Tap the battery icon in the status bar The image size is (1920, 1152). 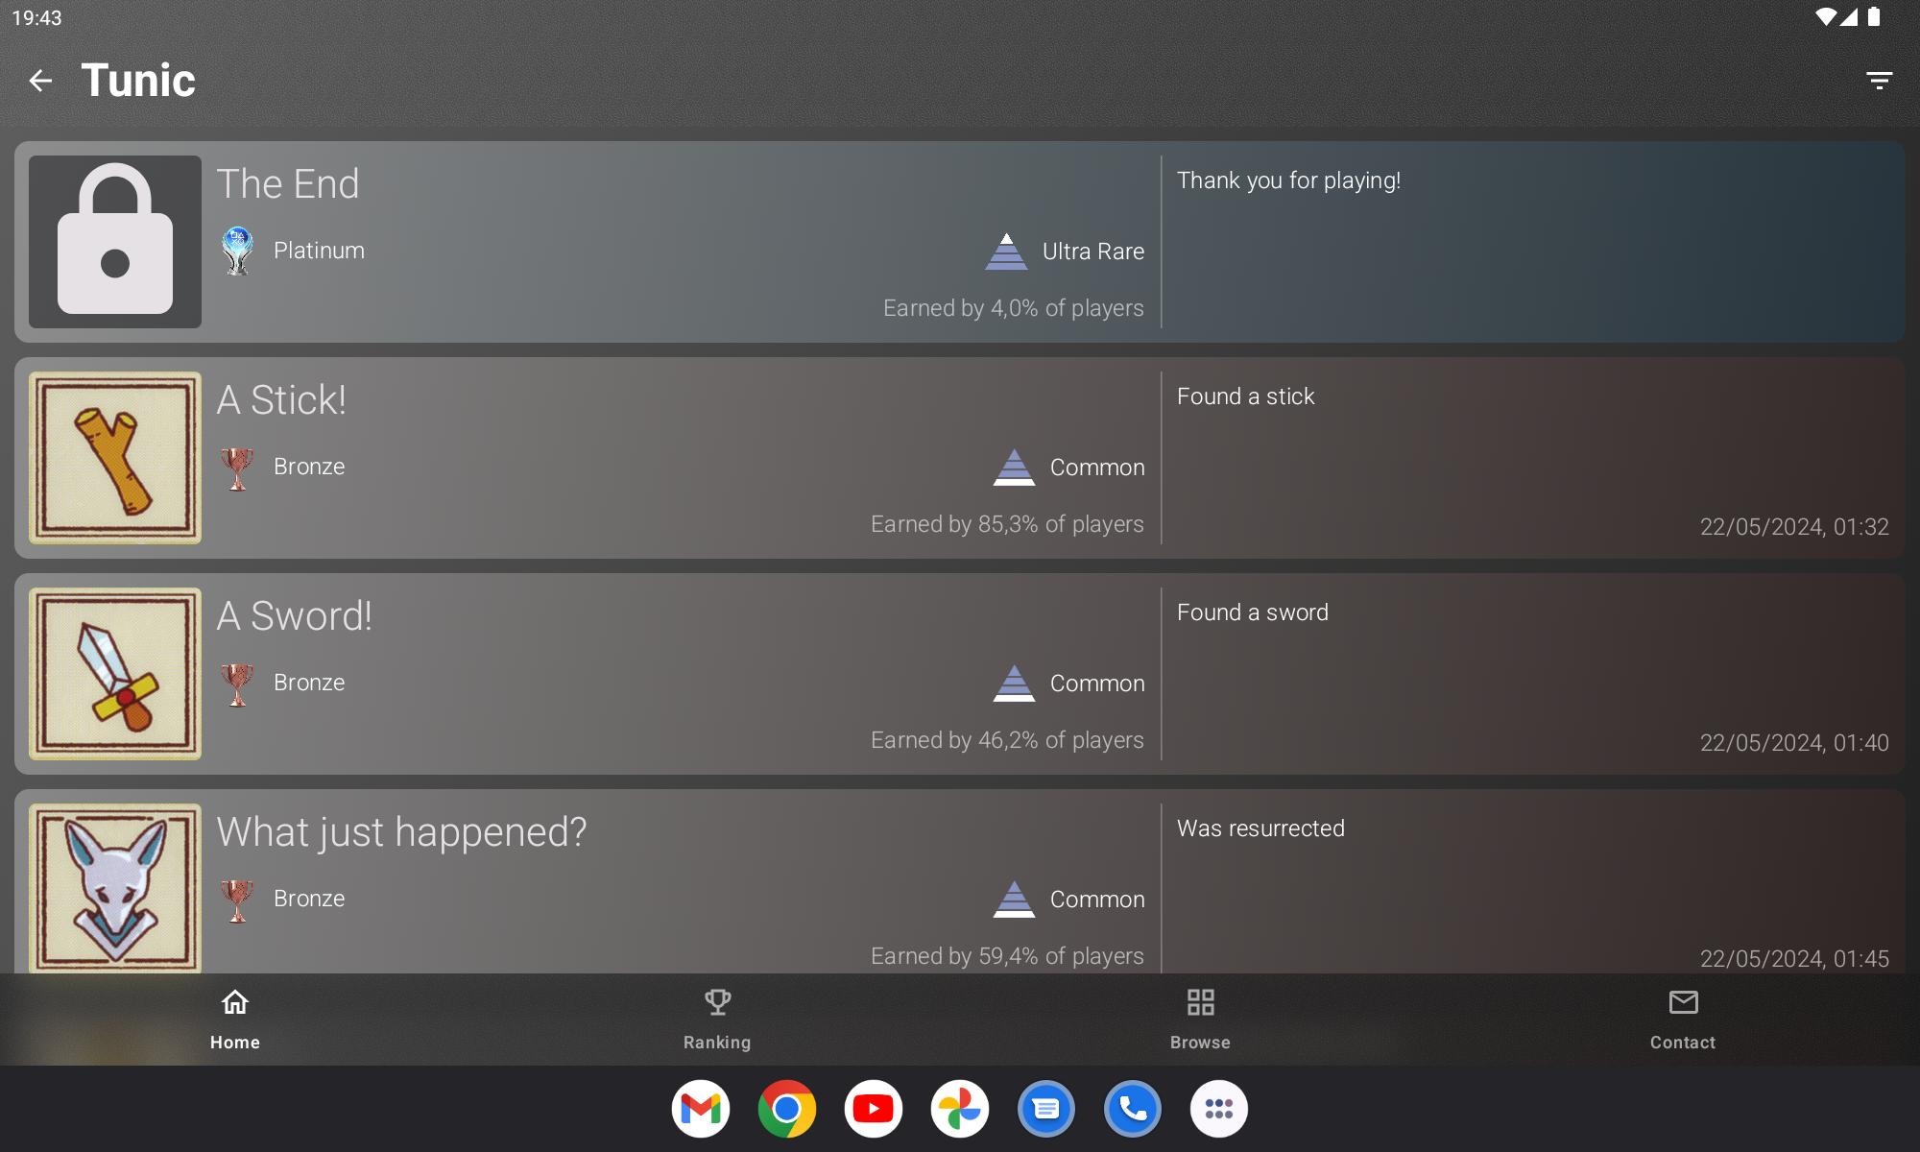pos(1874,17)
